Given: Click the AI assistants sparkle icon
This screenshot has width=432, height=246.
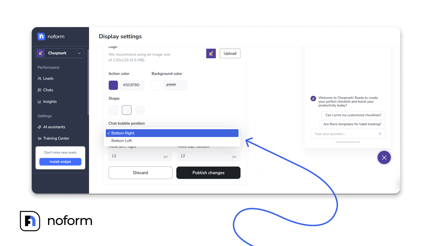Looking at the screenshot, I should (39, 127).
